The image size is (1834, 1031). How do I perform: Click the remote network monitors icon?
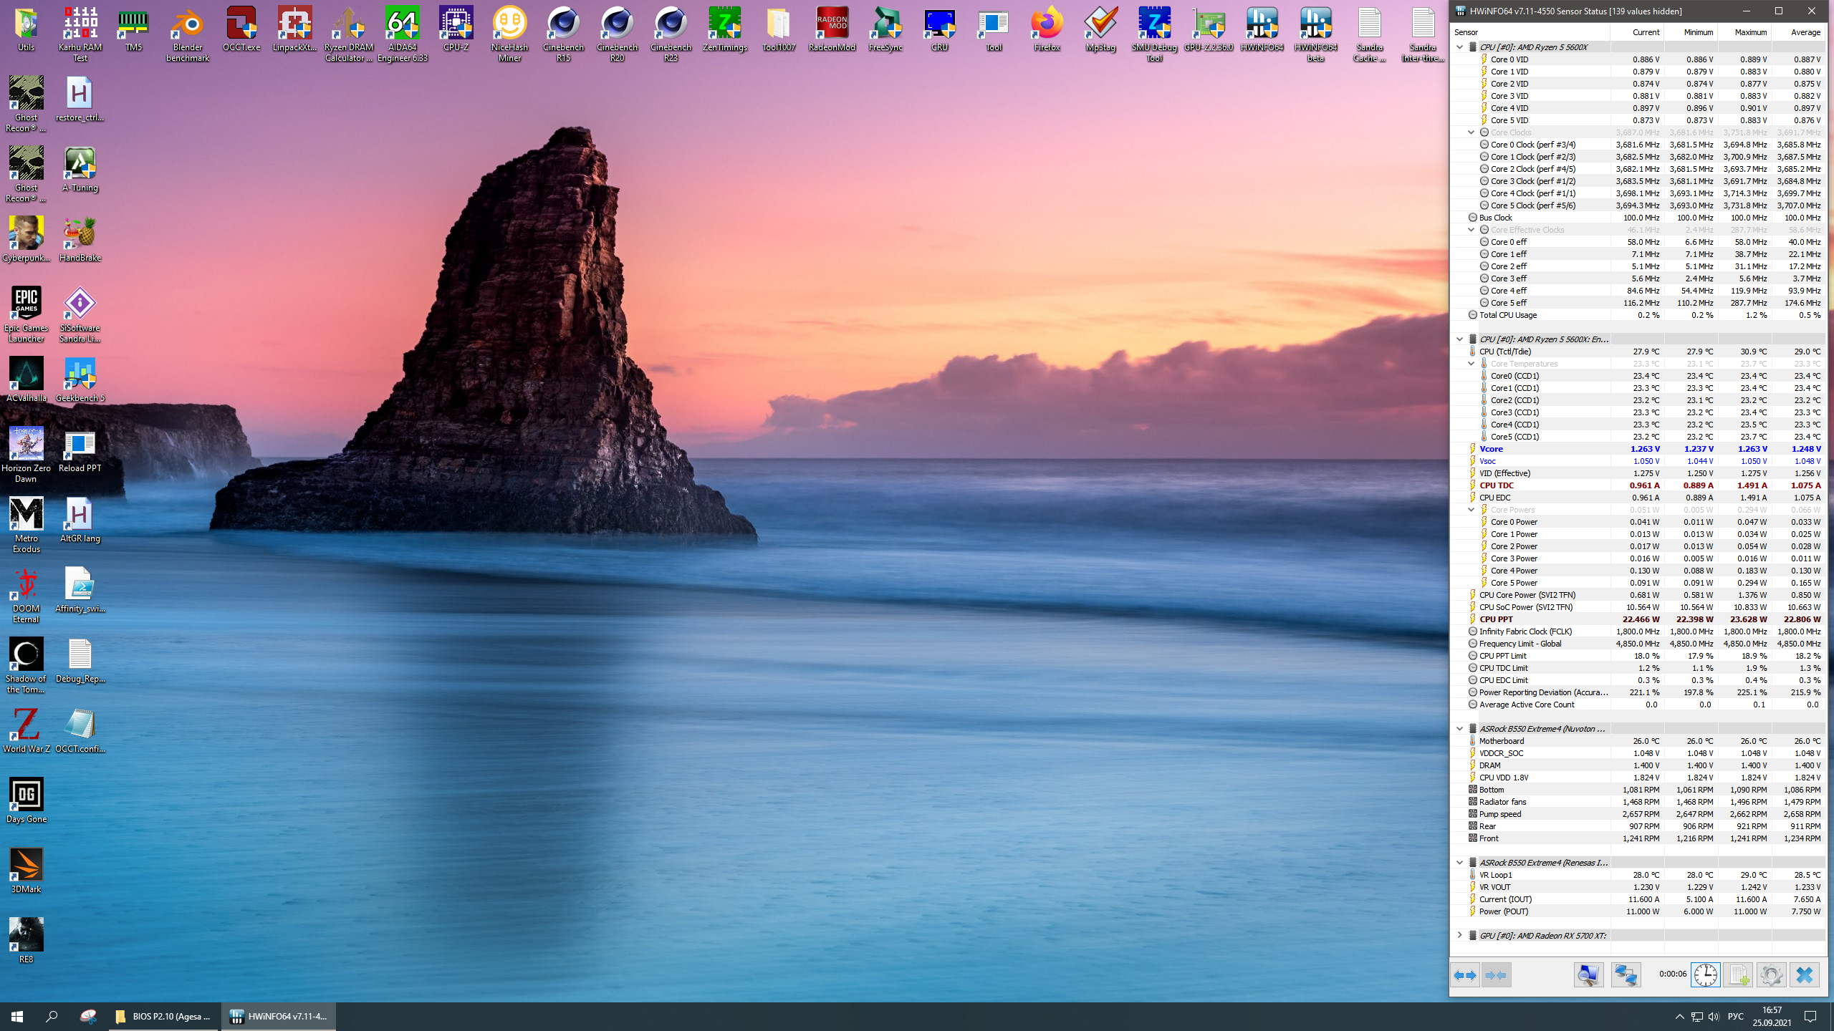tap(1626, 975)
